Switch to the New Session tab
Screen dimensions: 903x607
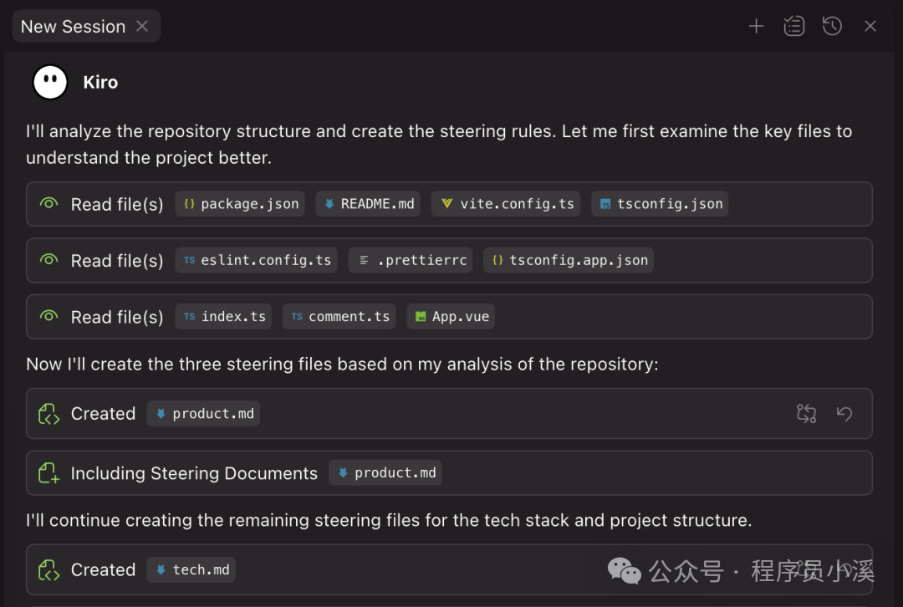tap(73, 27)
